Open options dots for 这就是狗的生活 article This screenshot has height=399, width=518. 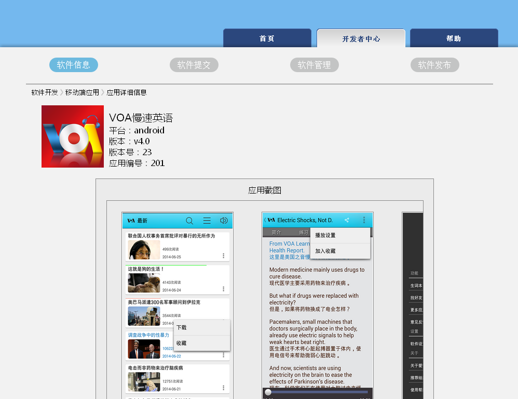tap(223, 289)
